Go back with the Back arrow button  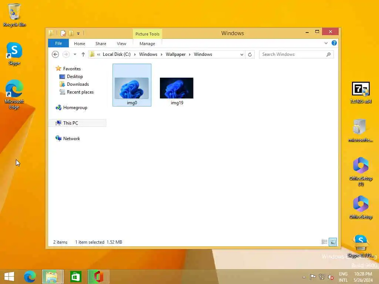56,54
